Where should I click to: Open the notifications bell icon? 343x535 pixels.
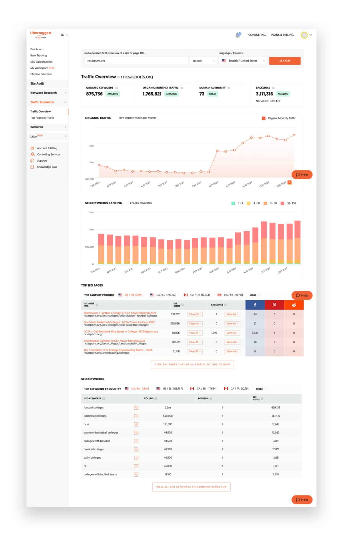point(238,35)
